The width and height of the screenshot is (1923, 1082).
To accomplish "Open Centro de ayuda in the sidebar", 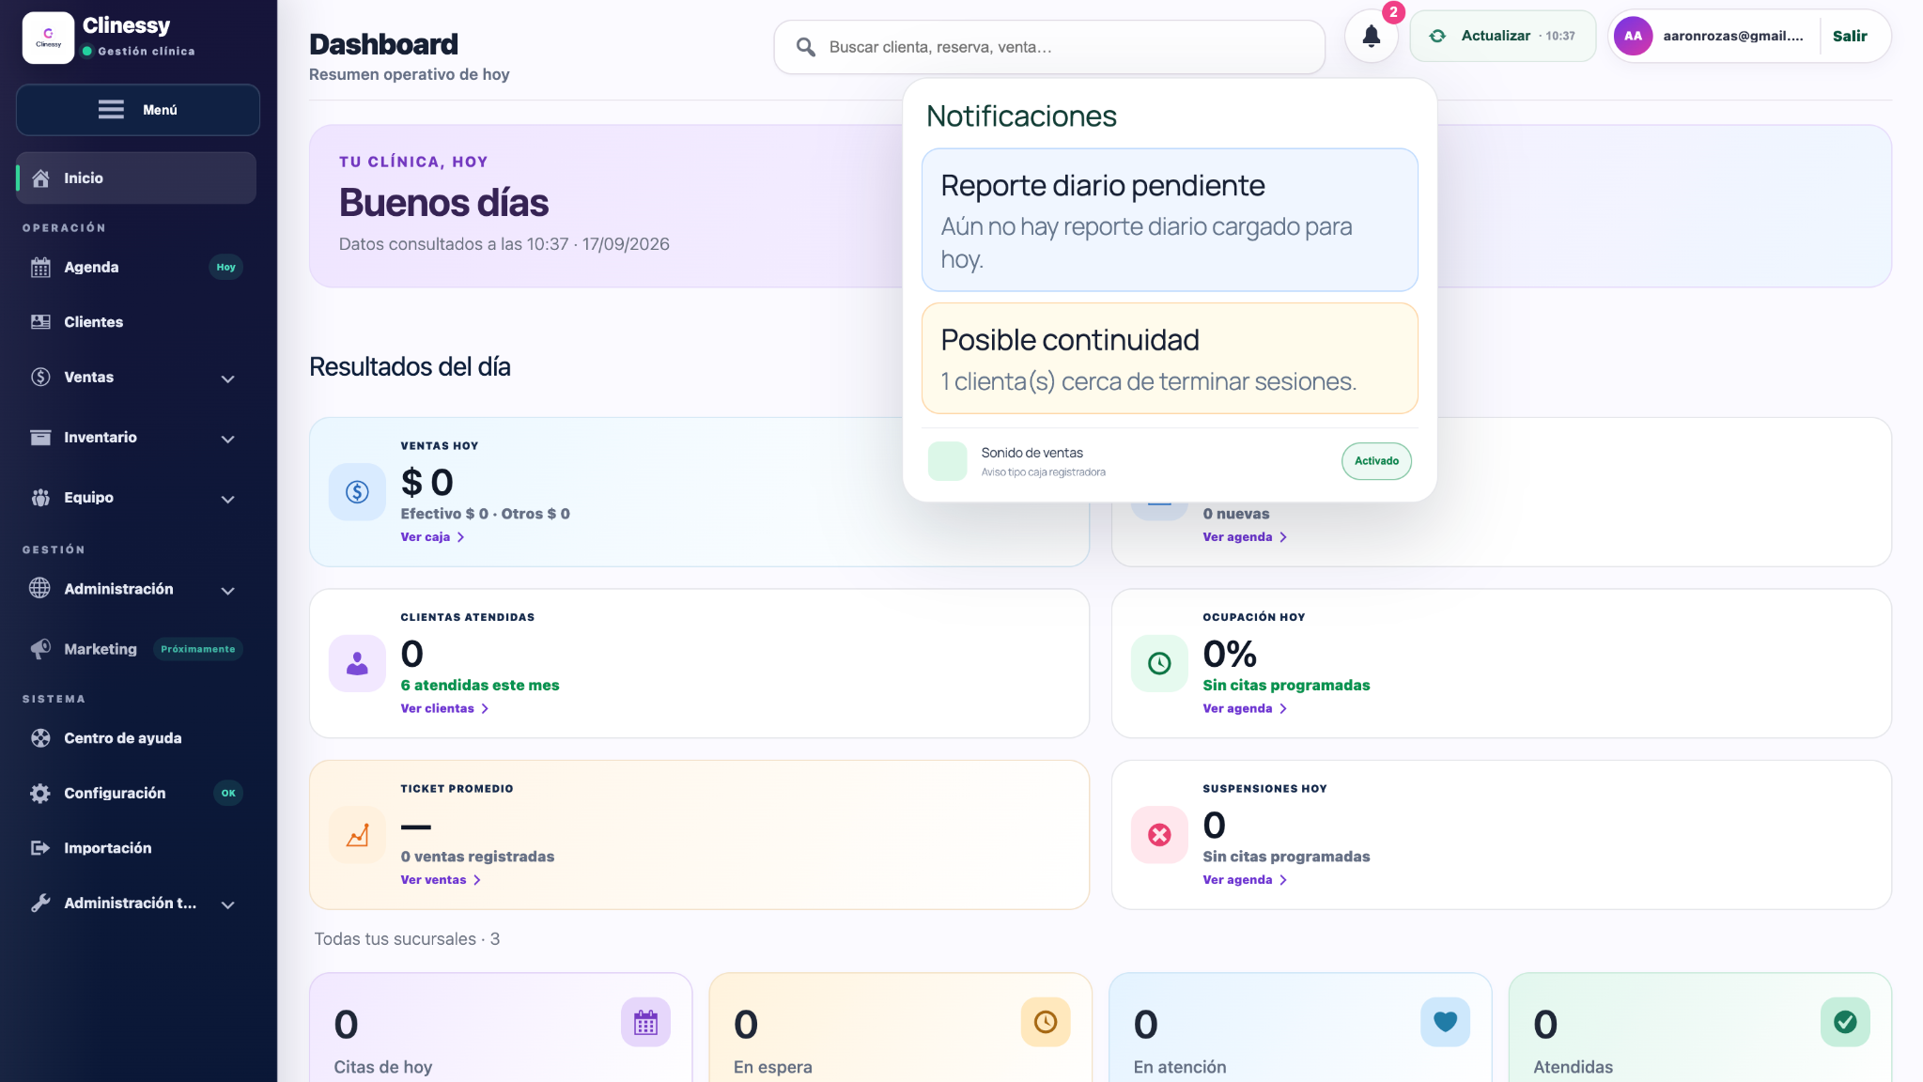I will (136, 738).
